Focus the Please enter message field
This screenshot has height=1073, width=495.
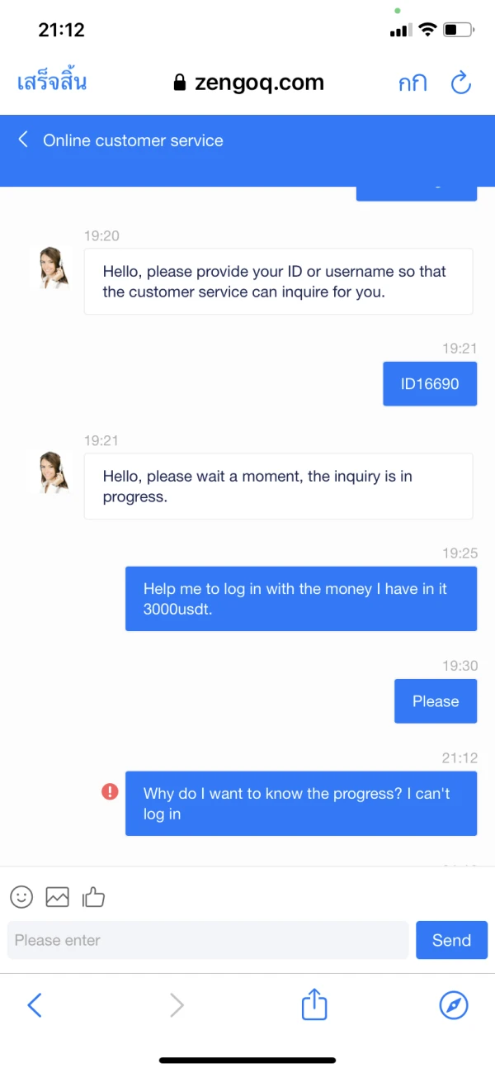coord(208,940)
